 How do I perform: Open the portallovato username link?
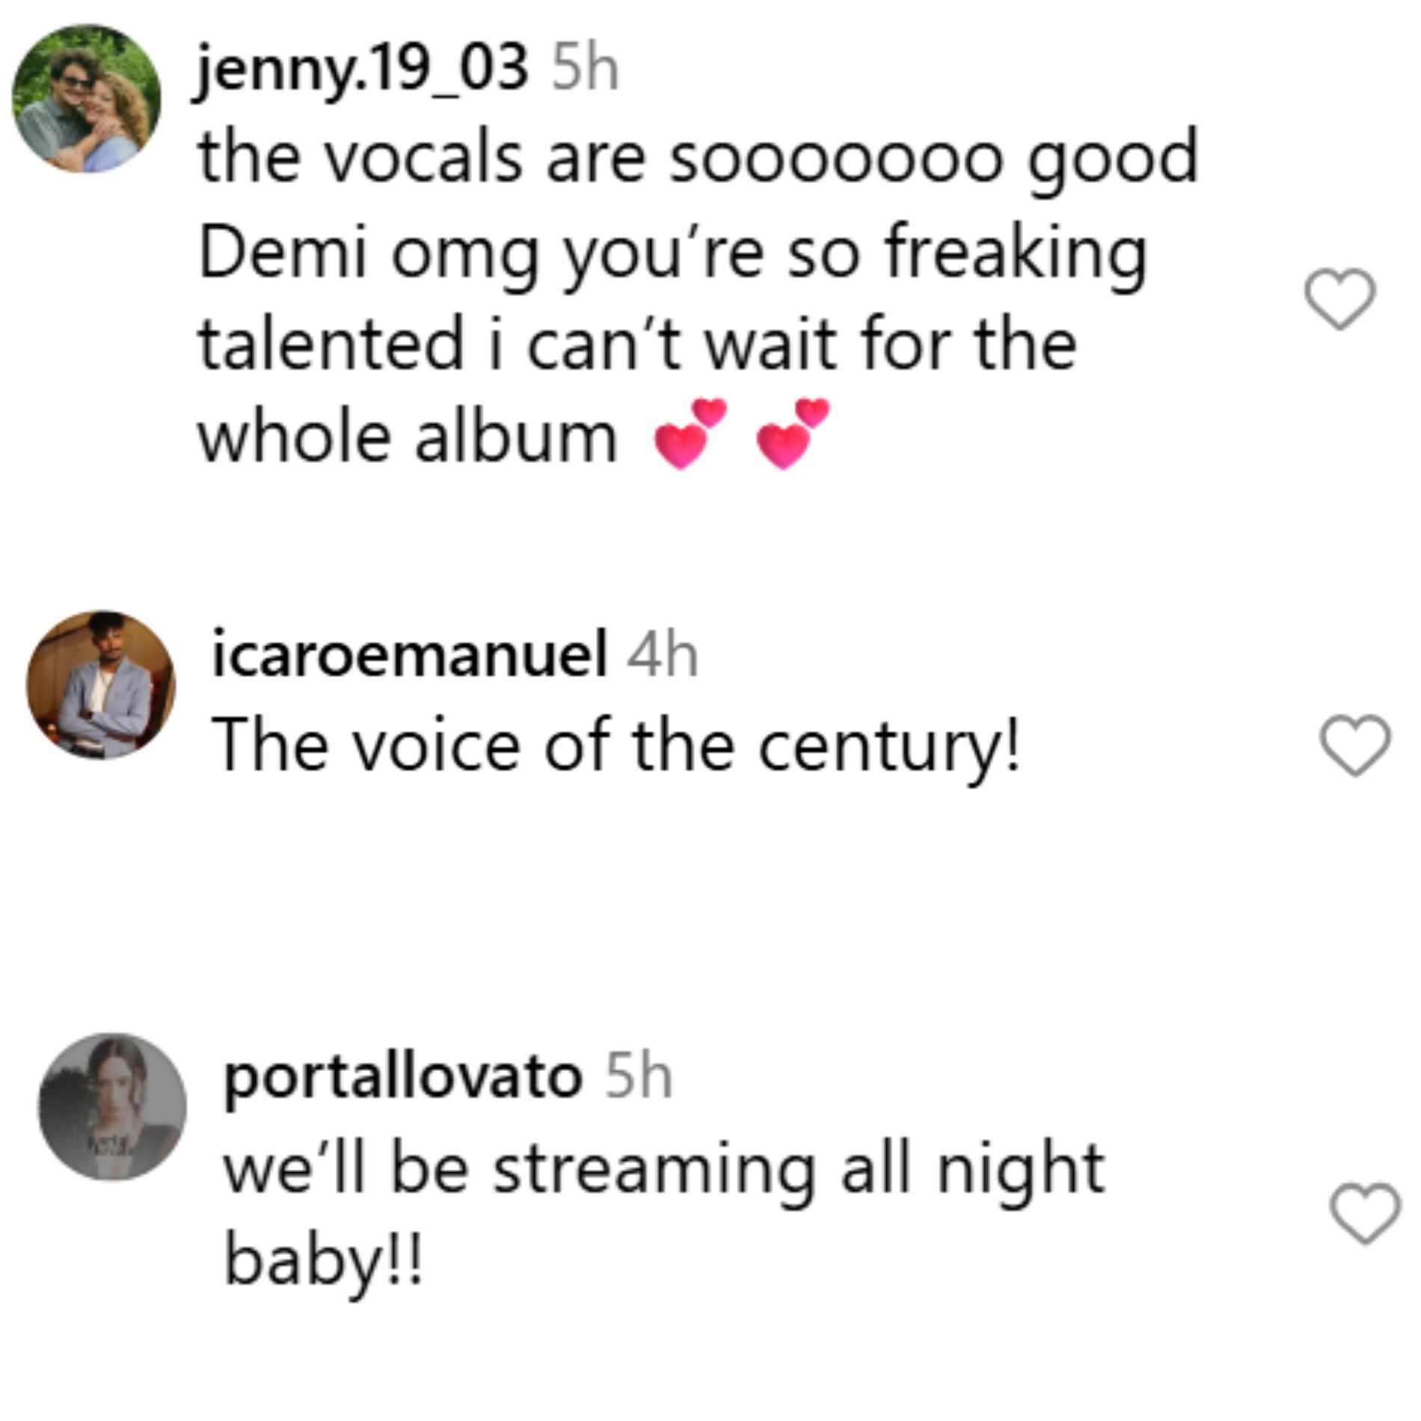[x=402, y=1077]
